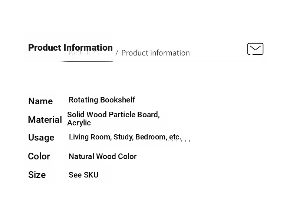Click the word Bedroom in usage value
This screenshot has height=216, width=293.
151,137
